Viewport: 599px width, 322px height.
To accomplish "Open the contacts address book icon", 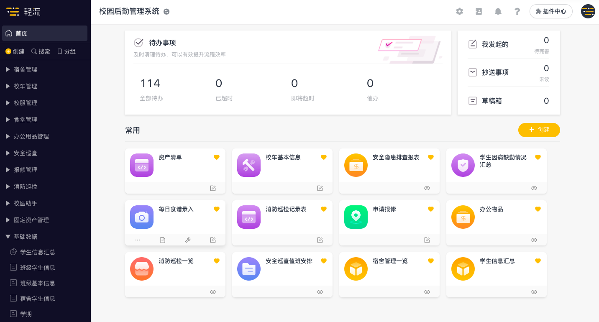I will (479, 12).
